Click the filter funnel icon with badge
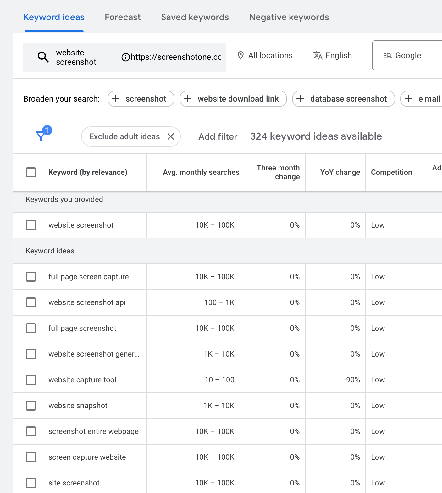The image size is (442, 493). tap(43, 134)
